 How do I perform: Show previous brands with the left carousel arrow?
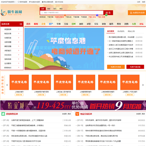(x=7, y=85)
